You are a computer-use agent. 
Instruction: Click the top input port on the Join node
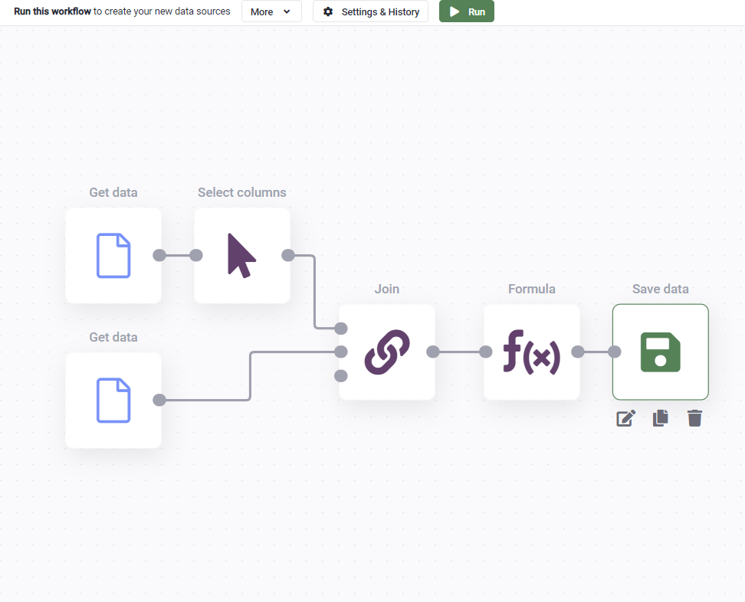click(340, 329)
